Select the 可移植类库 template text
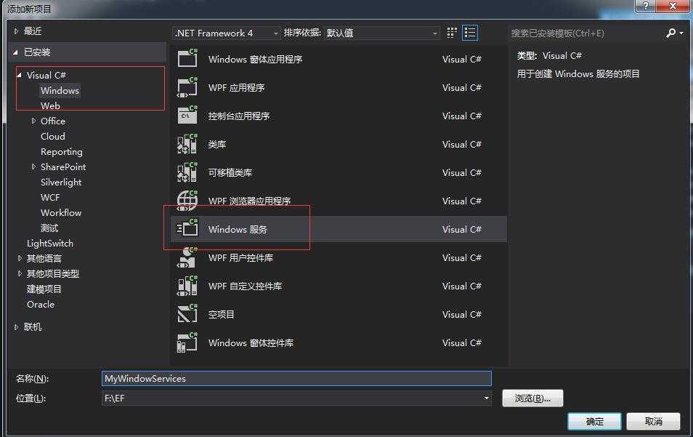The image size is (693, 437). [x=230, y=172]
